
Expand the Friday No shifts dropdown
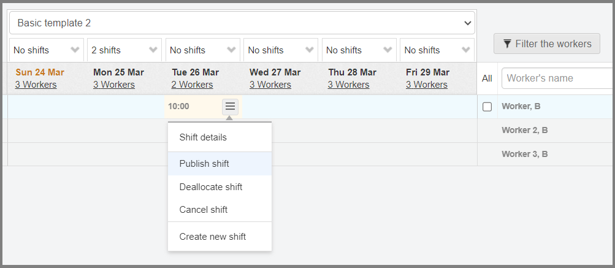437,50
